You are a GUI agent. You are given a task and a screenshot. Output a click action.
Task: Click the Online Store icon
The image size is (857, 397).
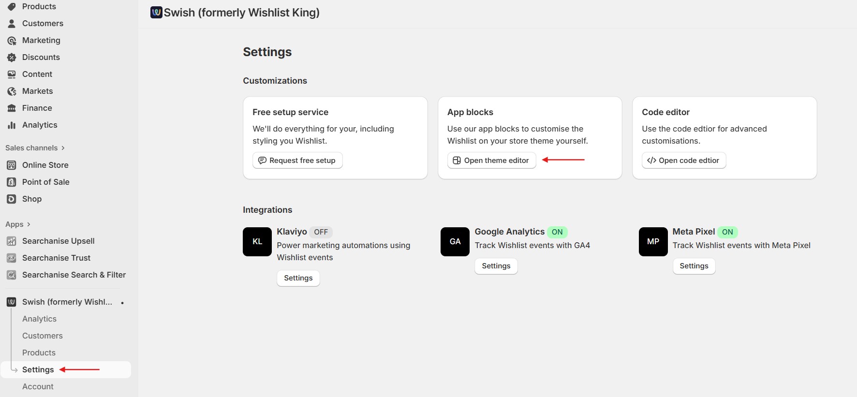coord(12,165)
